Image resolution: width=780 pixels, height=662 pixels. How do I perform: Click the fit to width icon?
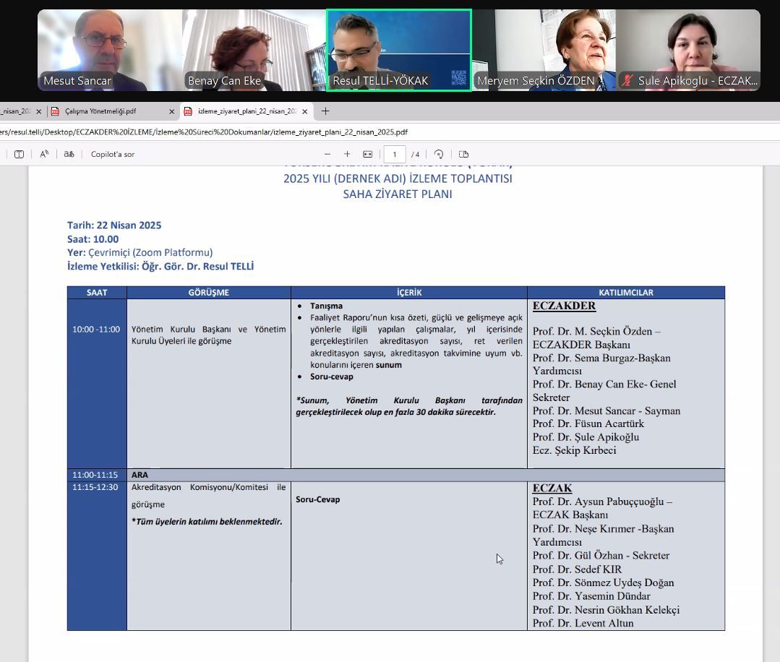click(x=367, y=154)
